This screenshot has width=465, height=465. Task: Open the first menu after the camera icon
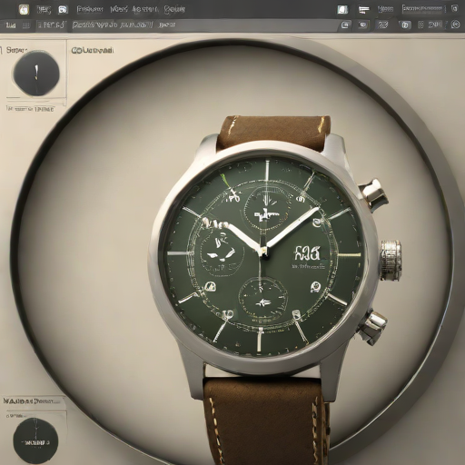[x=90, y=9]
